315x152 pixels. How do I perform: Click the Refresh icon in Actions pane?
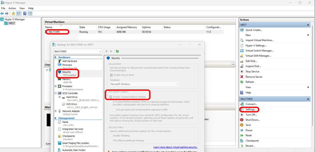pyautogui.click(x=242, y=82)
